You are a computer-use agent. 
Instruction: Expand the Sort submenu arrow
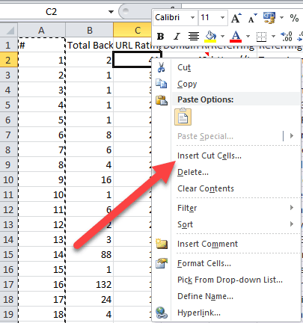(292, 224)
